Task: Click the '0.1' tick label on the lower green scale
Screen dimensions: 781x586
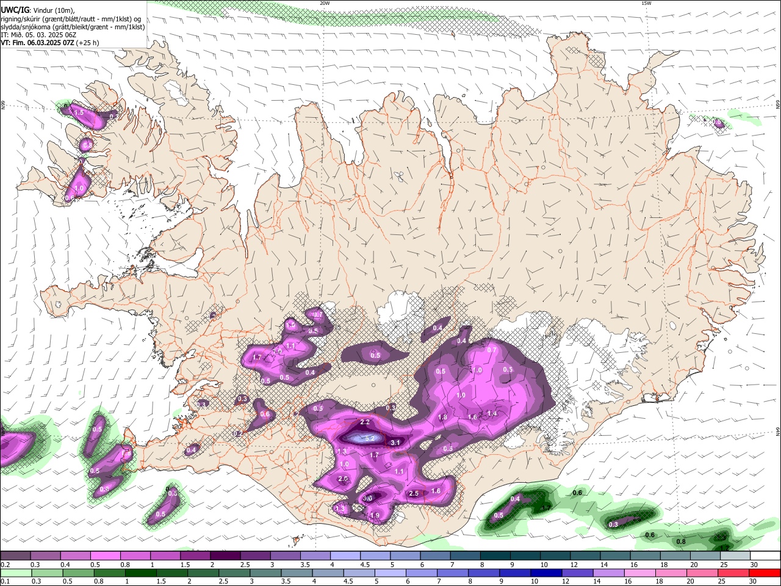Action: click(x=4, y=581)
